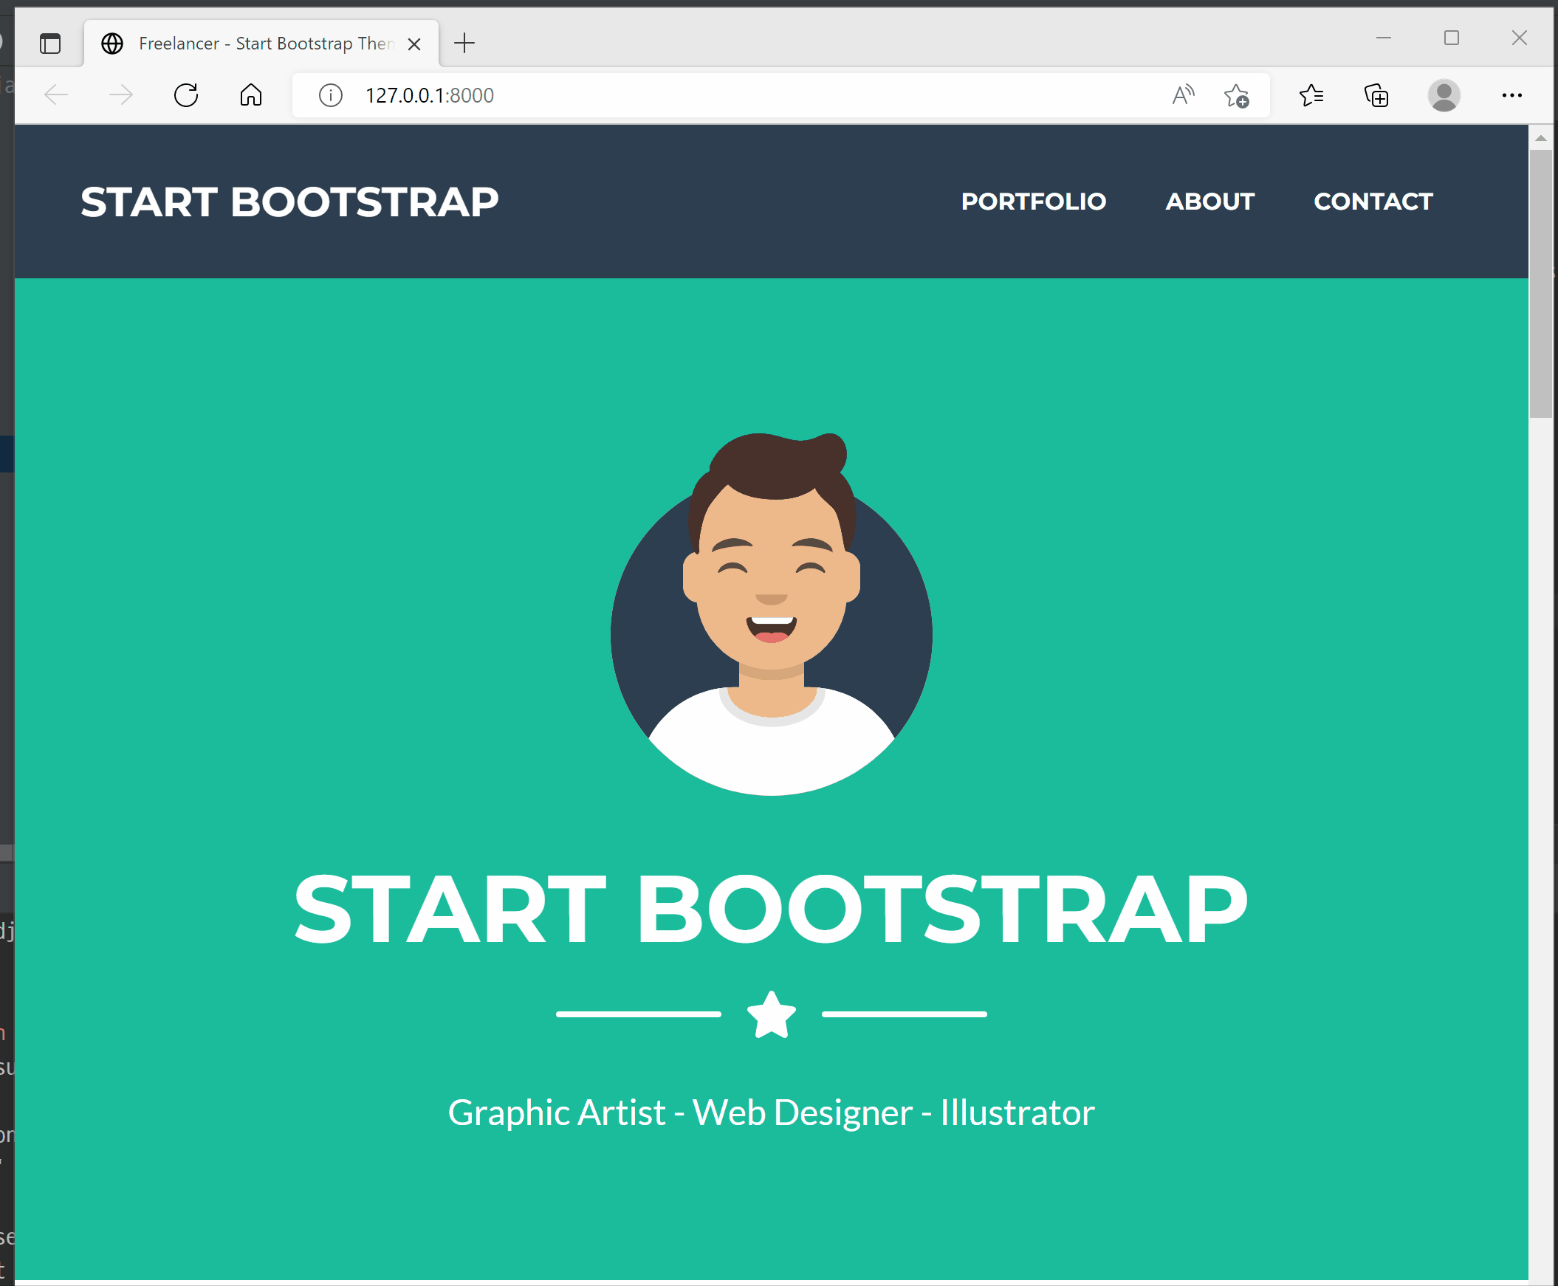The width and height of the screenshot is (1558, 1286).
Task: Click the vertical scrollbar thumb
Action: click(1540, 283)
